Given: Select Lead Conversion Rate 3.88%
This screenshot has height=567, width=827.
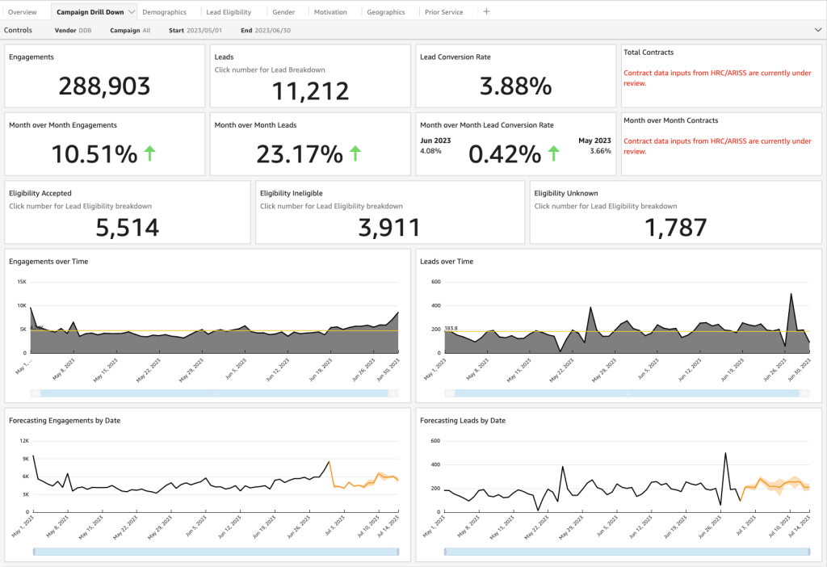Looking at the screenshot, I should click(x=515, y=86).
